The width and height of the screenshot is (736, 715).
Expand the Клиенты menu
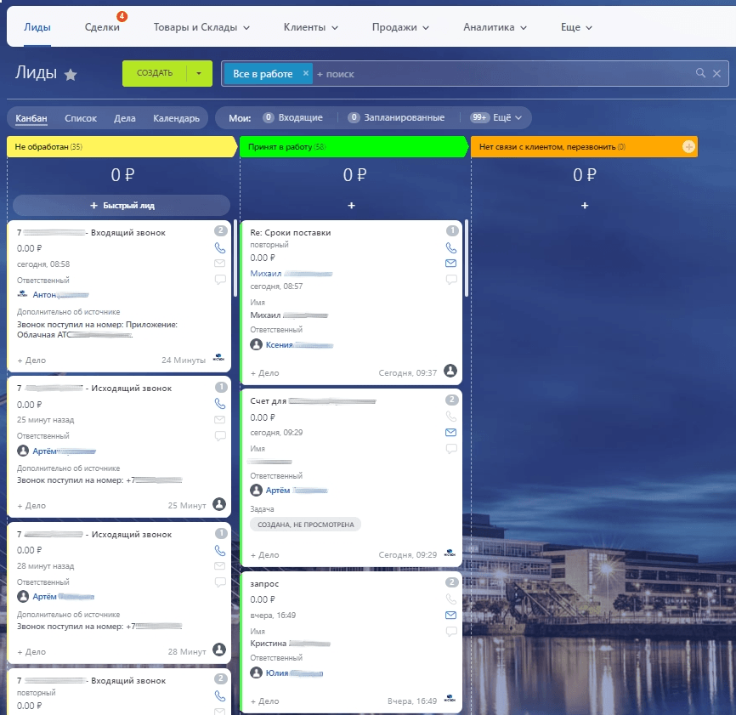tap(310, 27)
